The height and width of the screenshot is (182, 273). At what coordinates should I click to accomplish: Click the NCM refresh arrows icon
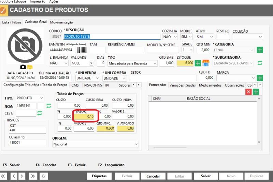48,106
